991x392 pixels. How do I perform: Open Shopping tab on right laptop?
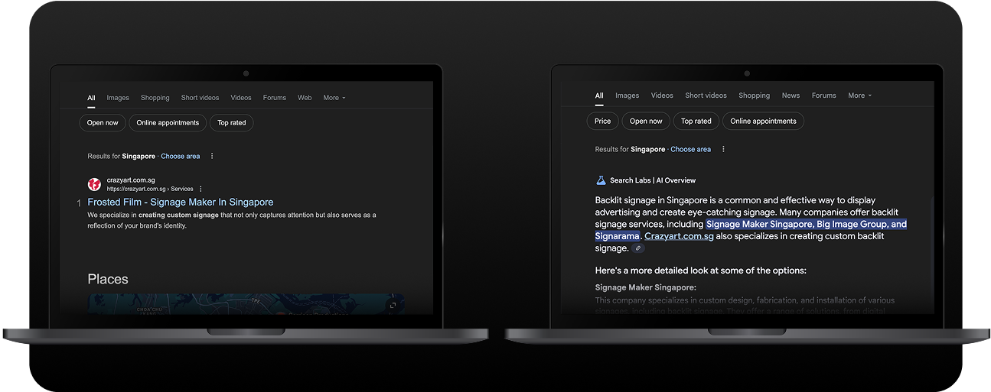(755, 96)
